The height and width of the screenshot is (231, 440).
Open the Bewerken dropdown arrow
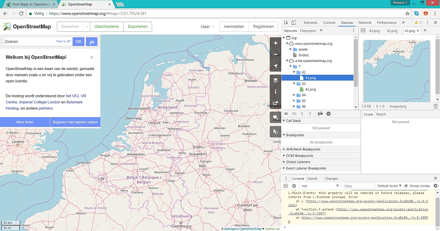click(87, 26)
